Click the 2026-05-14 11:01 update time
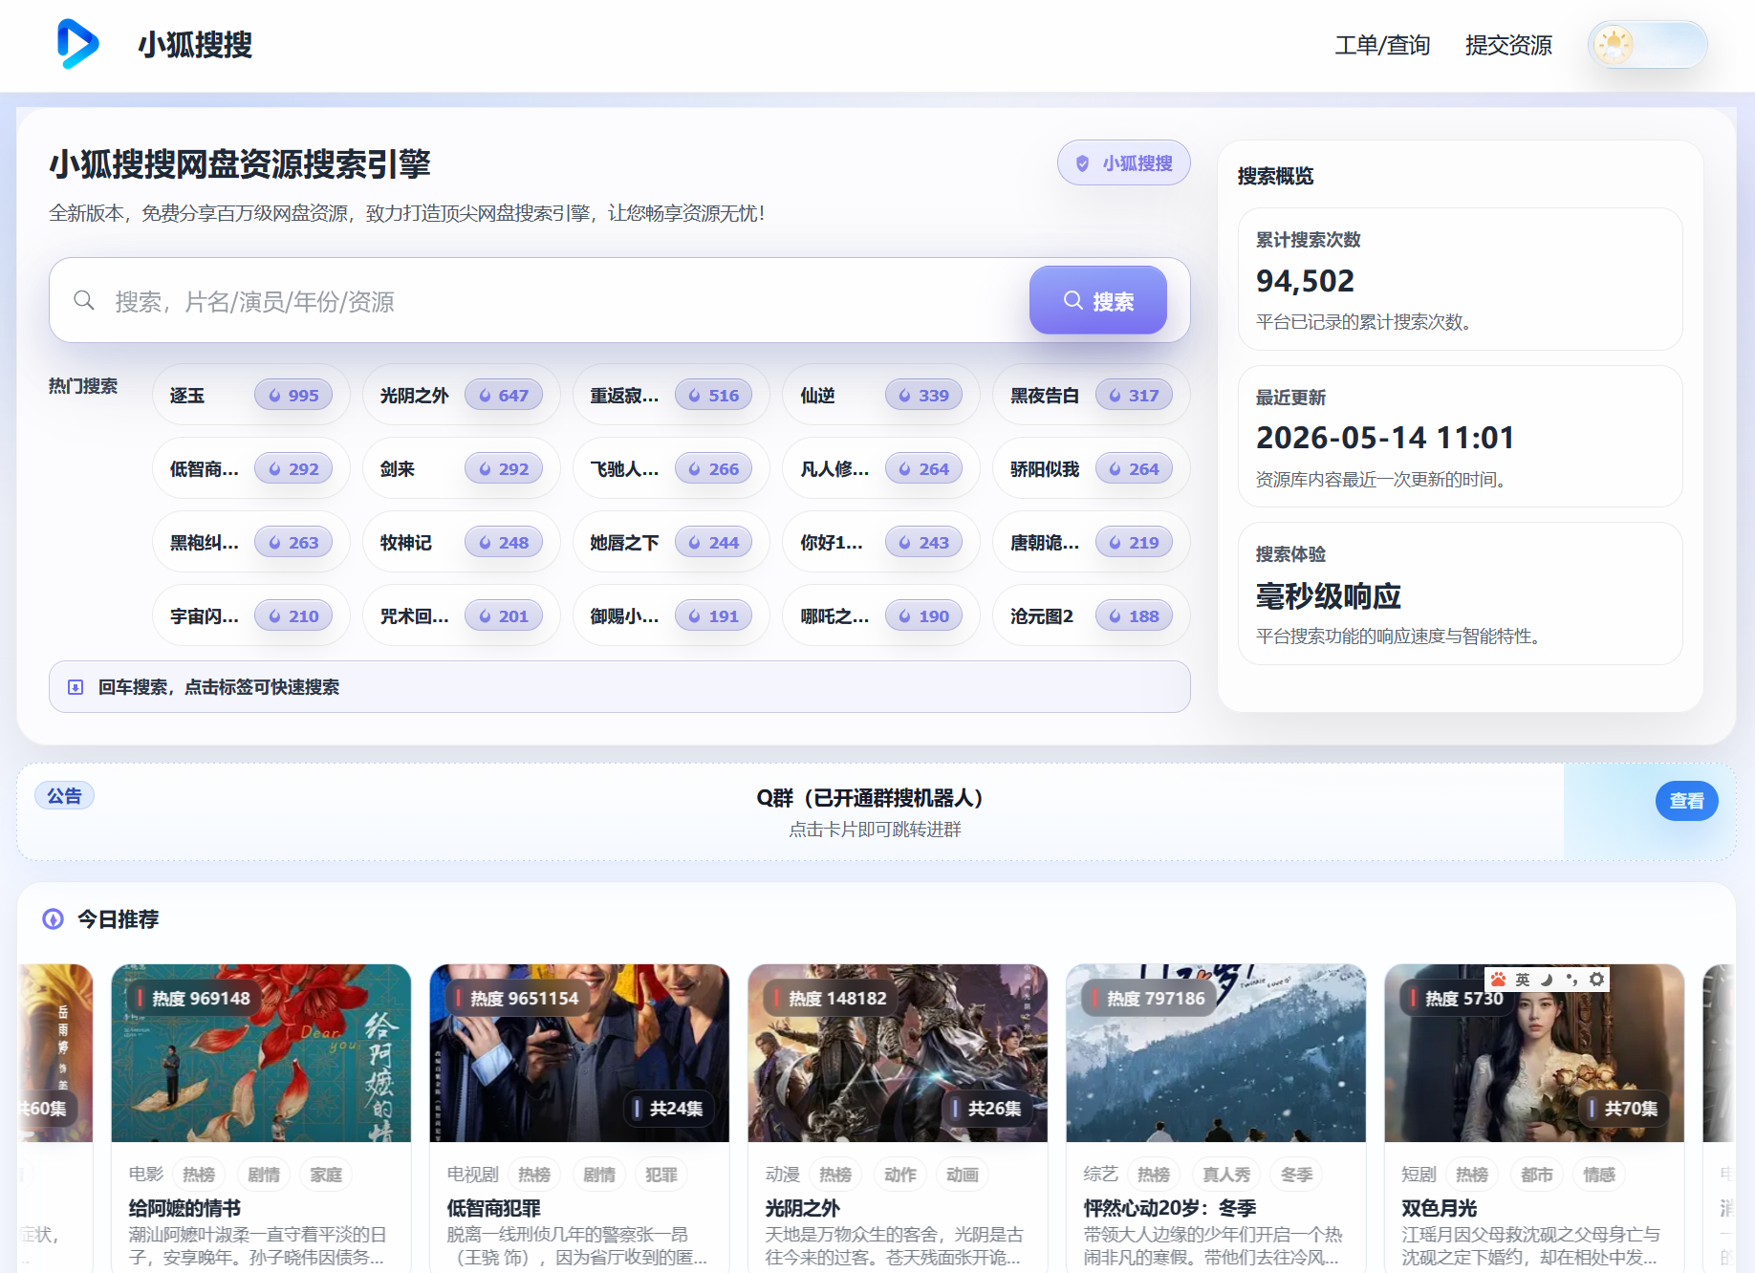The image size is (1755, 1273). 1385,438
